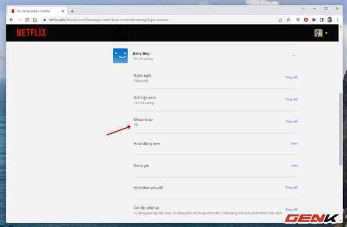Toggle the browser side panel

point(322,20)
